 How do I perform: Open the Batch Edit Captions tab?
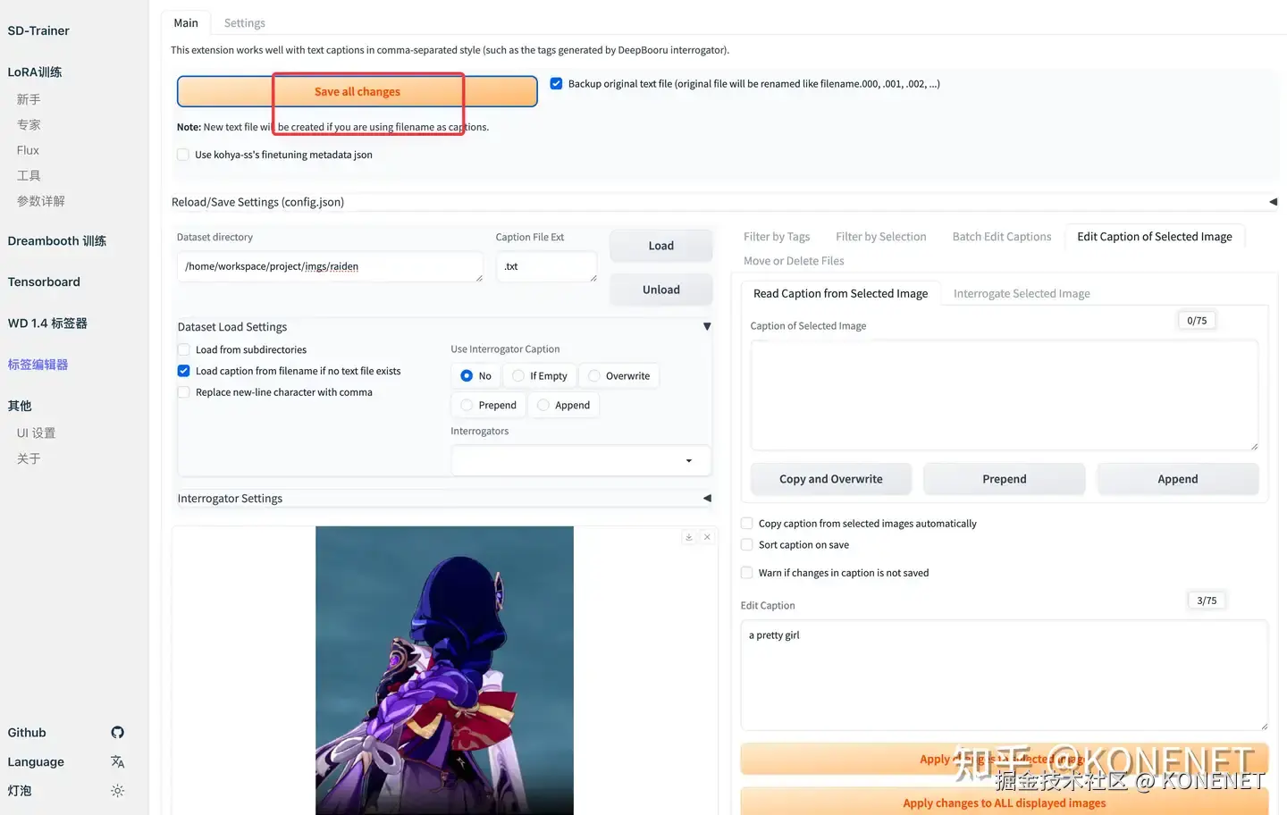click(x=1002, y=237)
